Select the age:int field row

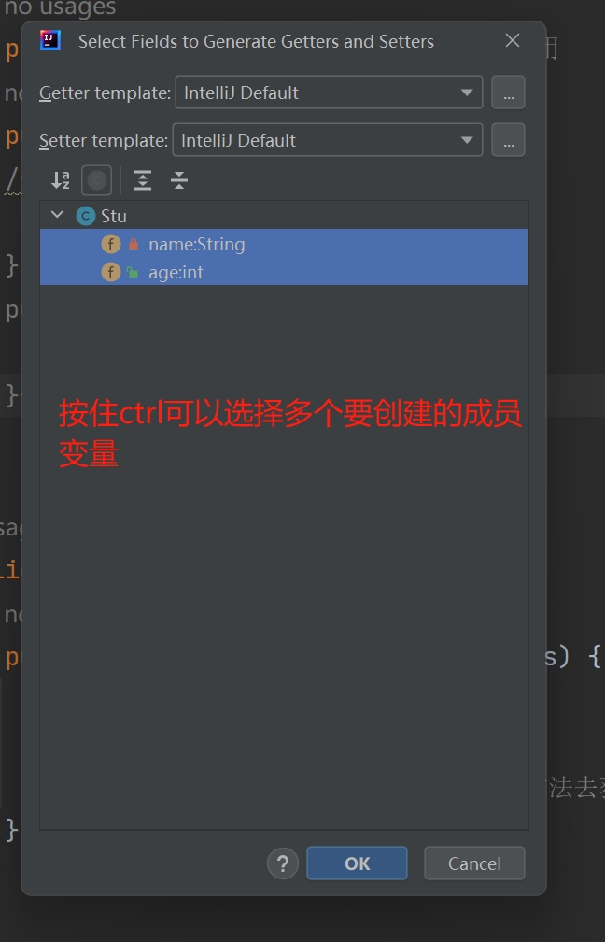(x=284, y=272)
